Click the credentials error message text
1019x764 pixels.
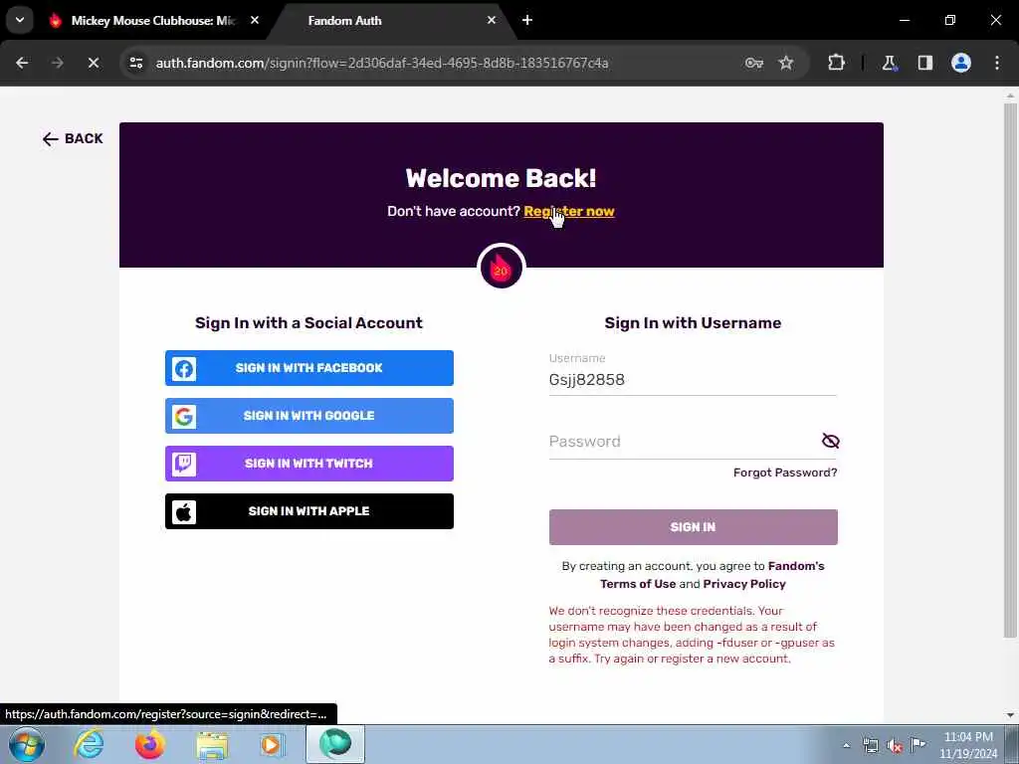[692, 635]
